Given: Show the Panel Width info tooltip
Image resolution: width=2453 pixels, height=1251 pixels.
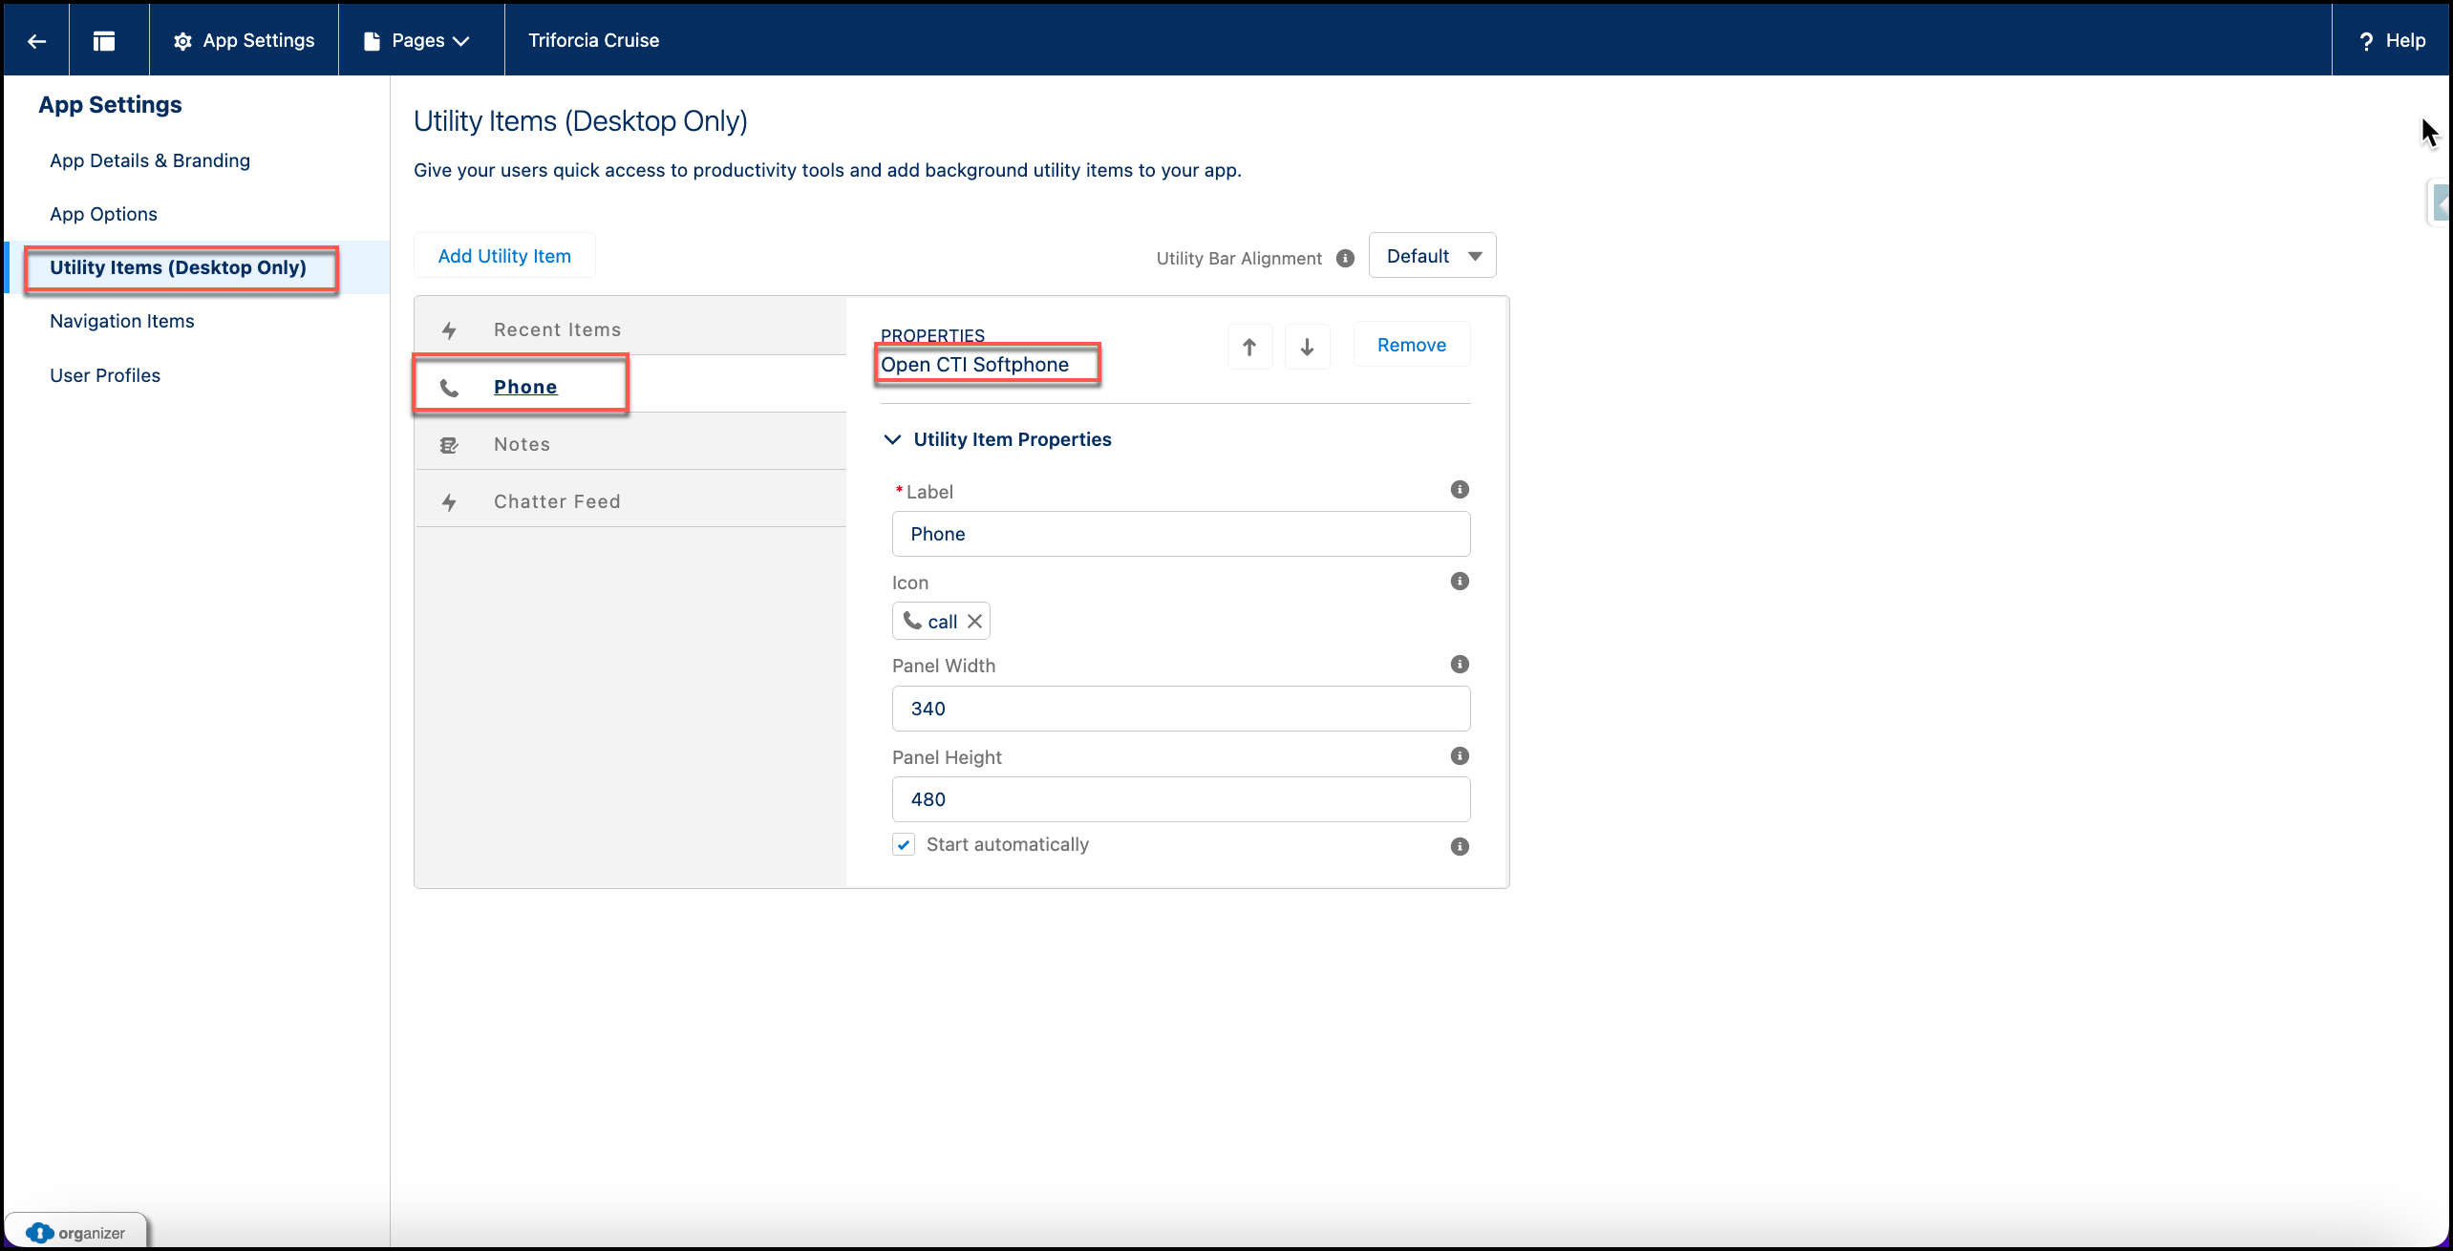Looking at the screenshot, I should 1460,665.
